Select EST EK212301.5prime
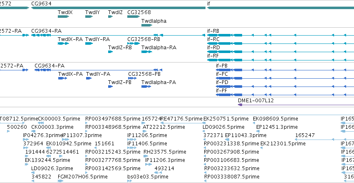The image size is (354, 183). click(283, 144)
